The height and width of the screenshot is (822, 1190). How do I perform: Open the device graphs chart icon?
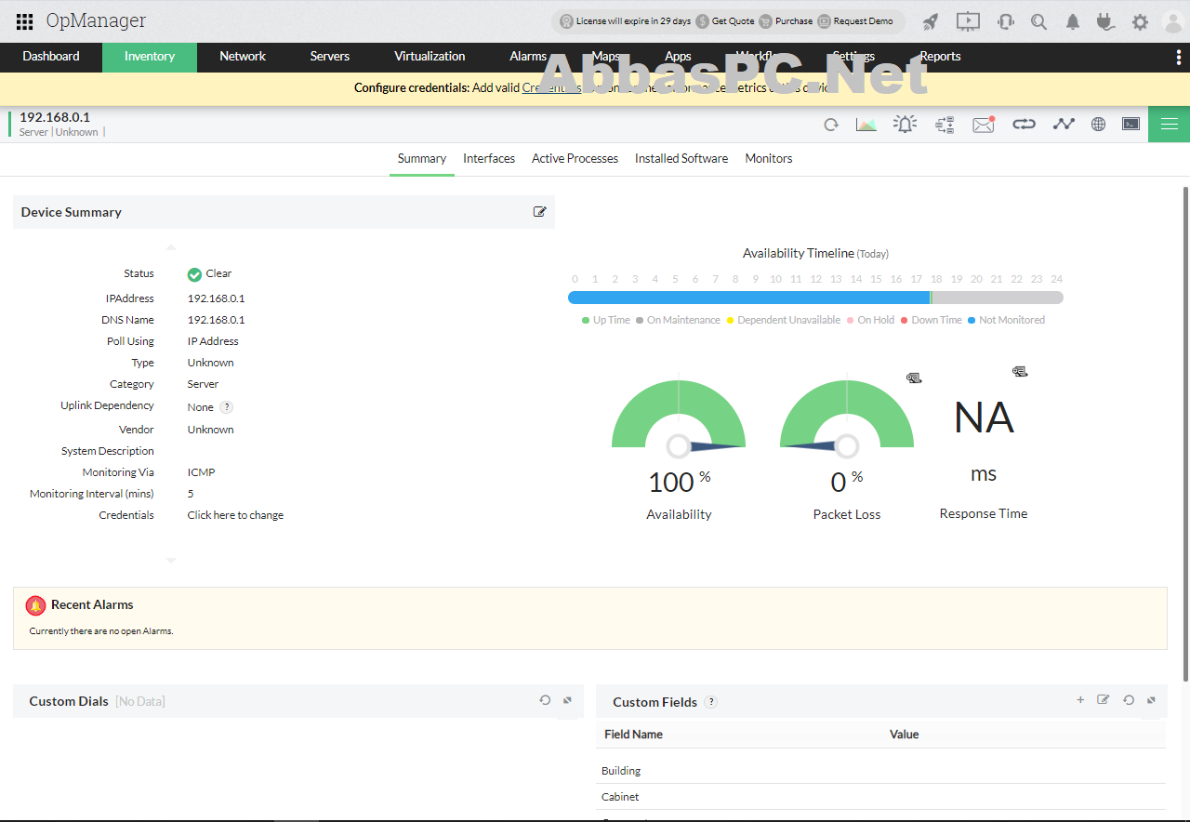click(x=866, y=125)
